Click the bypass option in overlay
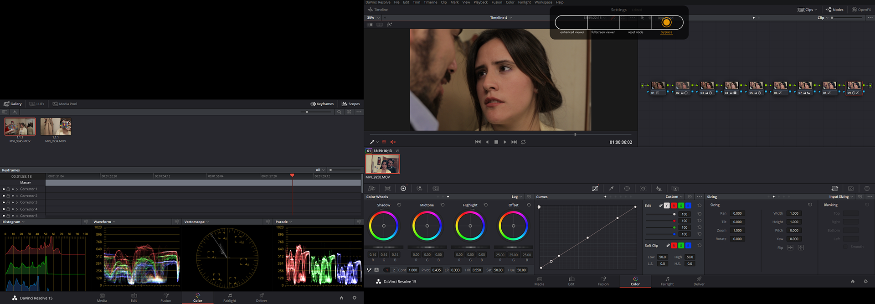The width and height of the screenshot is (875, 304). click(x=666, y=24)
